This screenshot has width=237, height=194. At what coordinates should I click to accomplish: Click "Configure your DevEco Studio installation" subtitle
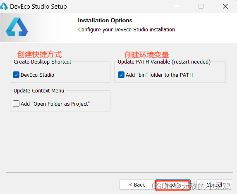point(127,30)
